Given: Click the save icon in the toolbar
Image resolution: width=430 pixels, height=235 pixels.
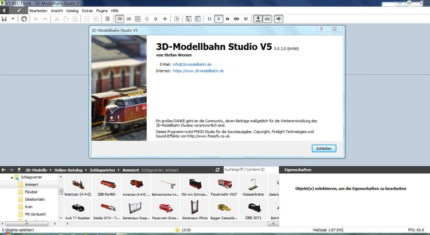Looking at the screenshot, I should pos(4,19).
